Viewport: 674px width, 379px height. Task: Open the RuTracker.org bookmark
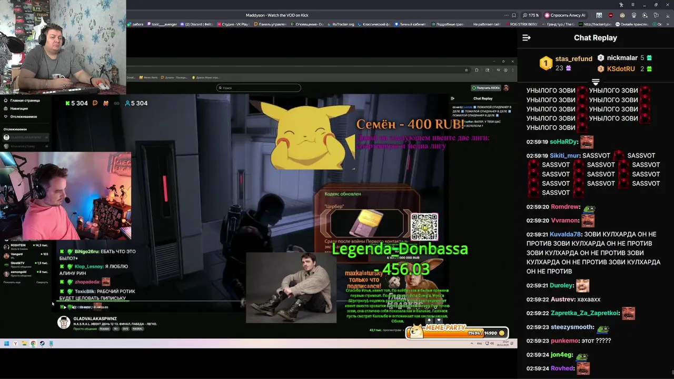click(x=341, y=24)
